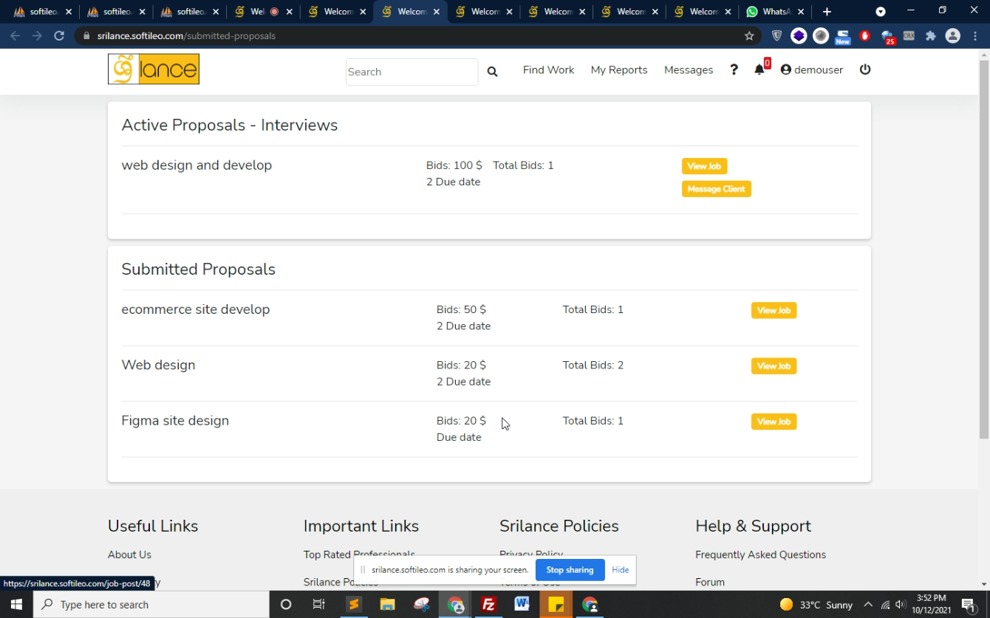Click the help question mark icon
This screenshot has width=990, height=618.
pyautogui.click(x=734, y=69)
